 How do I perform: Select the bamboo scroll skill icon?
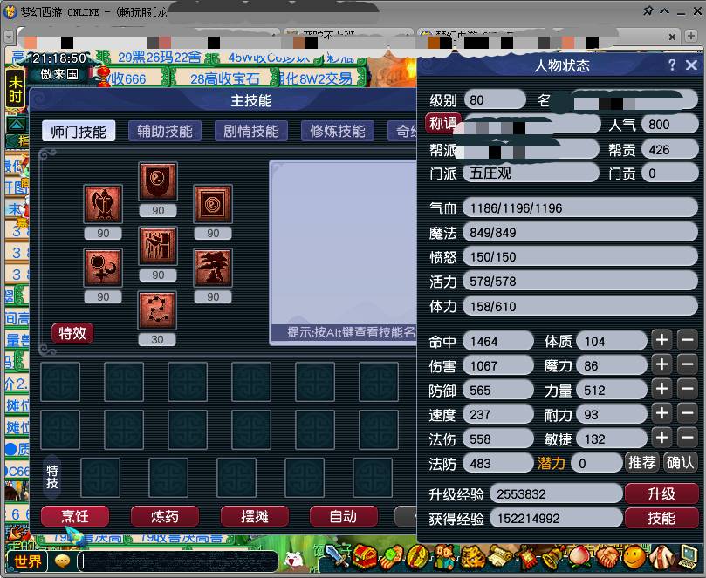(x=158, y=246)
